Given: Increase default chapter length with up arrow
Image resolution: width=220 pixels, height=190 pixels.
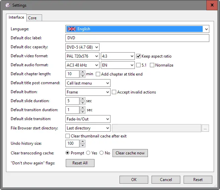Looking at the screenshot, I should click(x=83, y=72).
